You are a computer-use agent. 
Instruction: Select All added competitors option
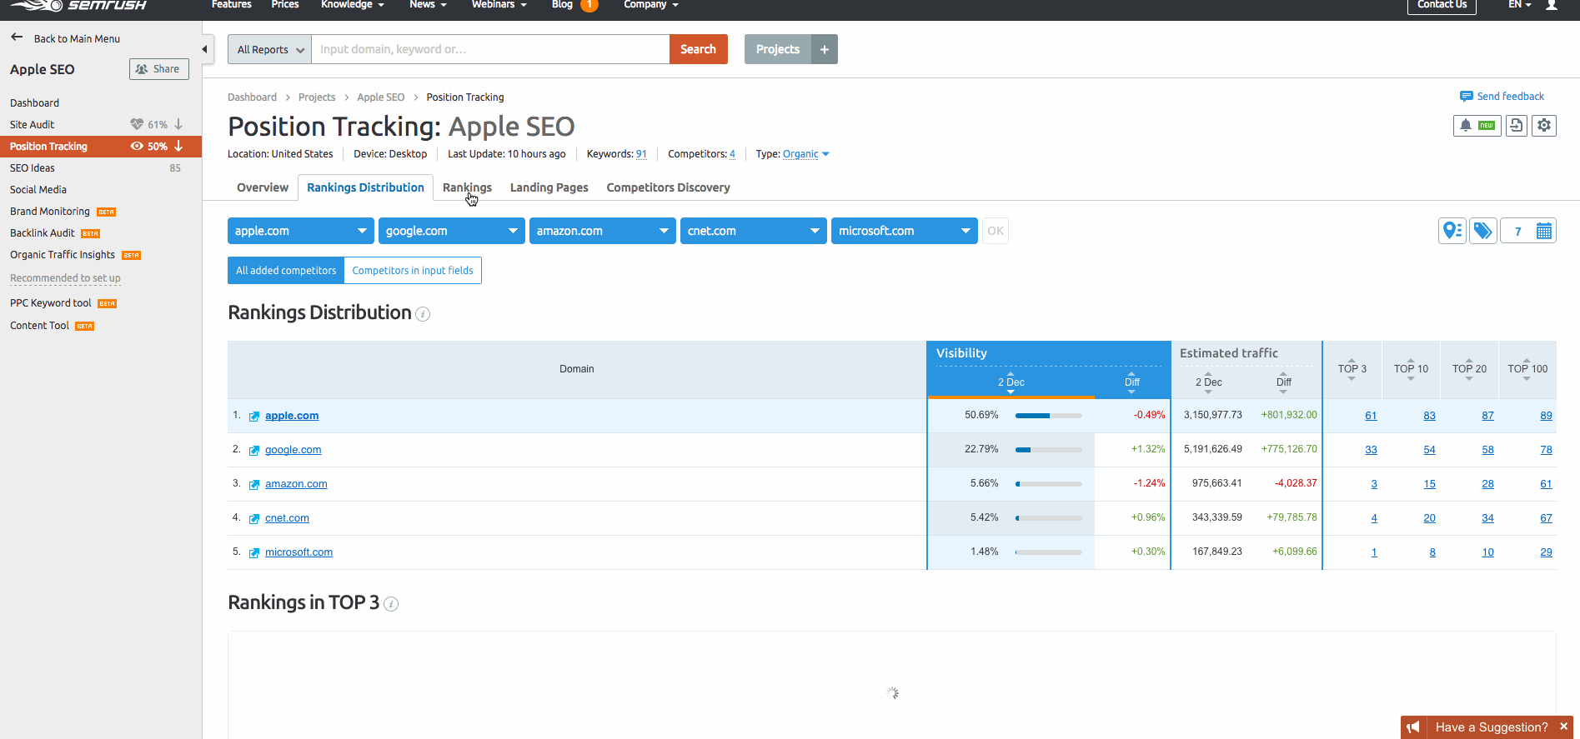pos(286,270)
